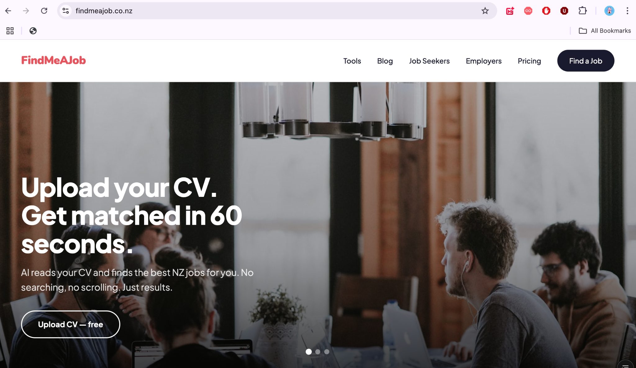Go back to the previous page

click(8, 11)
